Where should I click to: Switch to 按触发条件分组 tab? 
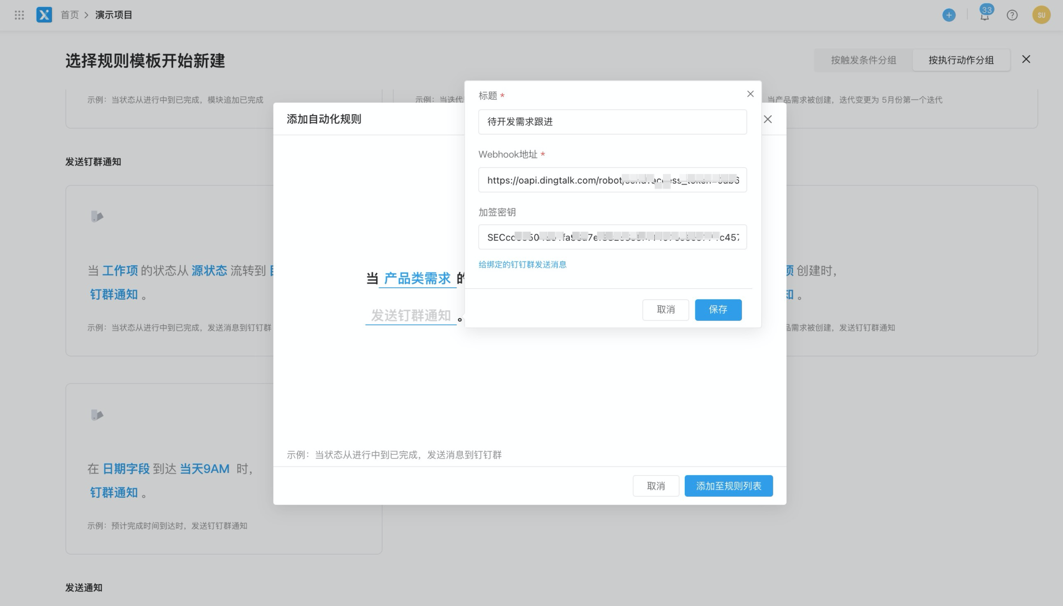[x=864, y=60]
